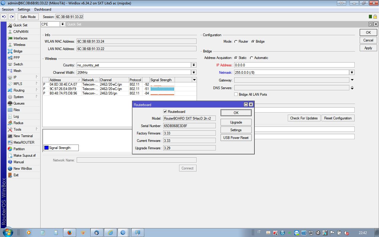Screen dimensions: 379x237
Task: Select Automatic address acquisition
Action: pos(252,58)
